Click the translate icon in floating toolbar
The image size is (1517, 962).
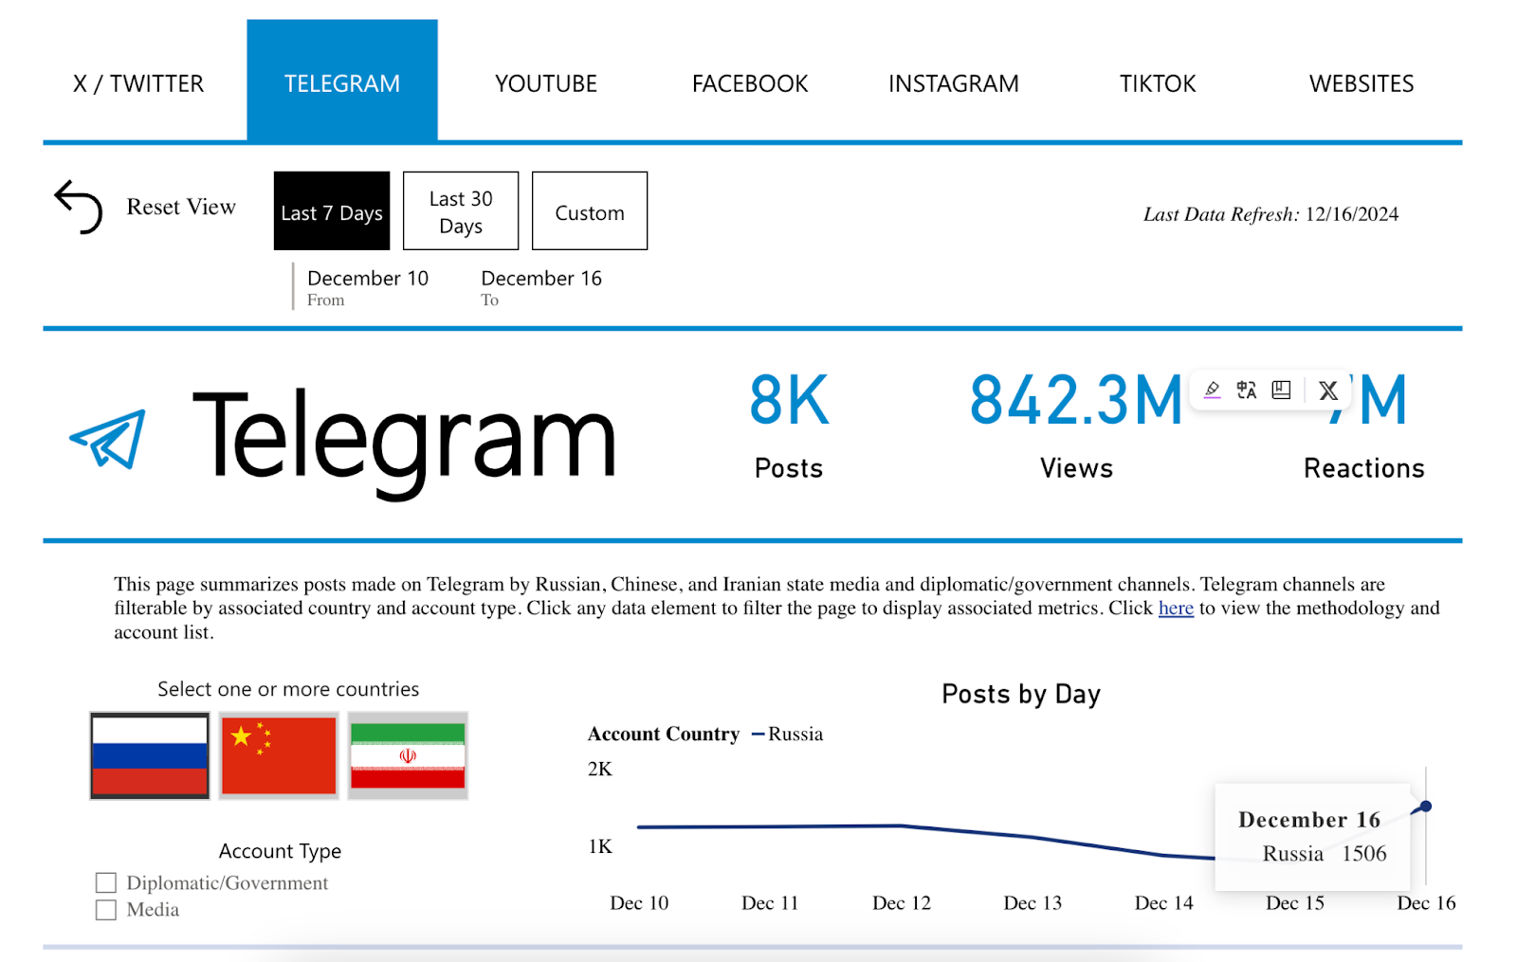click(x=1246, y=390)
